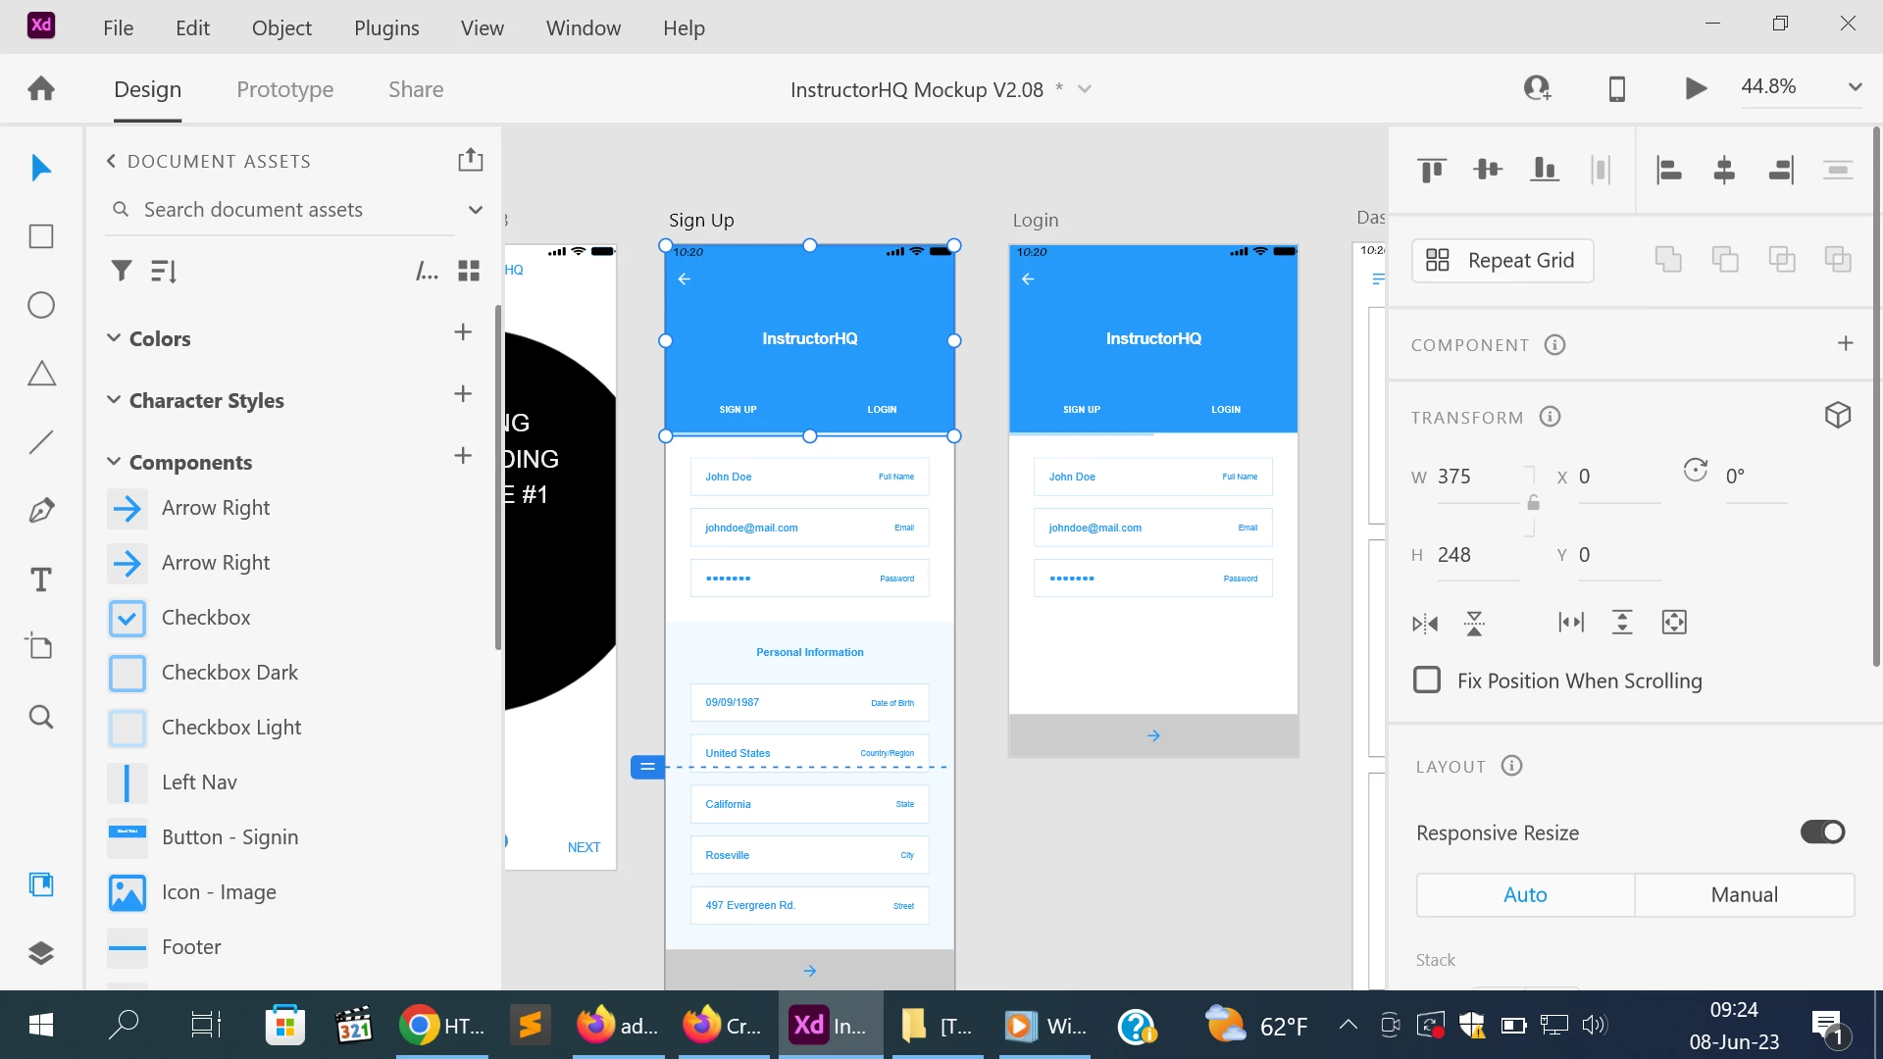The image size is (1883, 1059).
Task: Open the zoom percentage dropdown
Action: click(x=1855, y=87)
